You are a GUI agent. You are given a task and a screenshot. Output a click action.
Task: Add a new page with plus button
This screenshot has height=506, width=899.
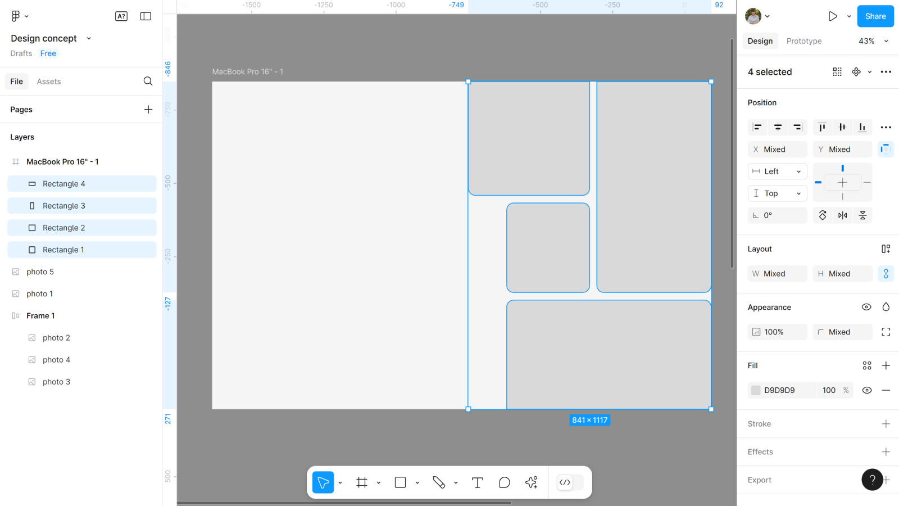[x=148, y=110]
